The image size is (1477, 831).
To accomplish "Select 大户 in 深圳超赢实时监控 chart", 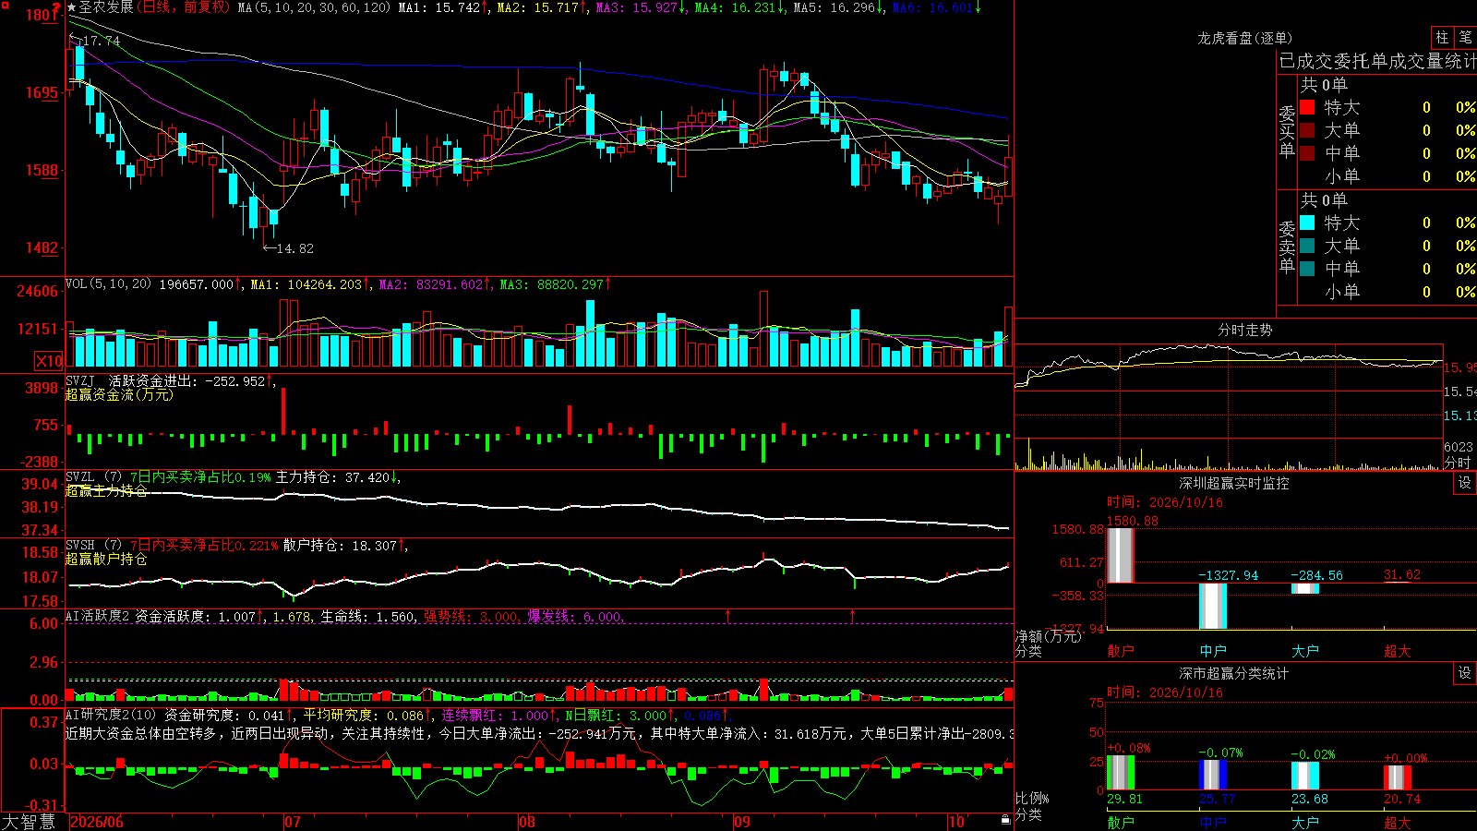I will click(x=1305, y=651).
